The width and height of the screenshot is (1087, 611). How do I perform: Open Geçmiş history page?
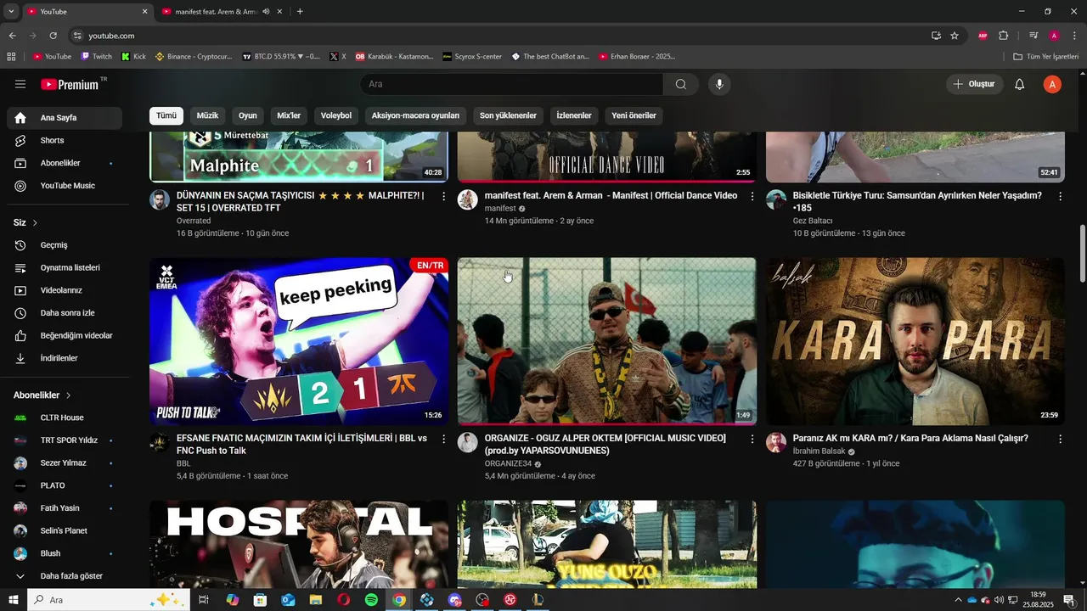point(64,245)
